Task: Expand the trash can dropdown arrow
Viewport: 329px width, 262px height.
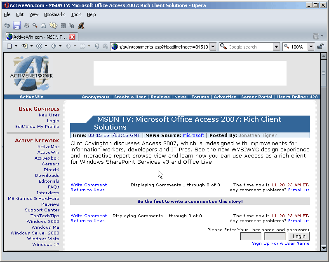Action: (322, 36)
